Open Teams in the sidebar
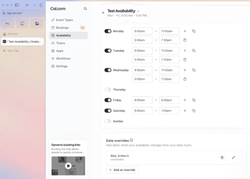250x179 pixels. [x=68, y=43]
